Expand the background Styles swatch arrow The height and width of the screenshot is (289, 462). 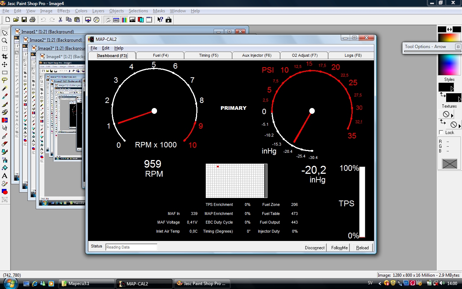tap(459, 99)
